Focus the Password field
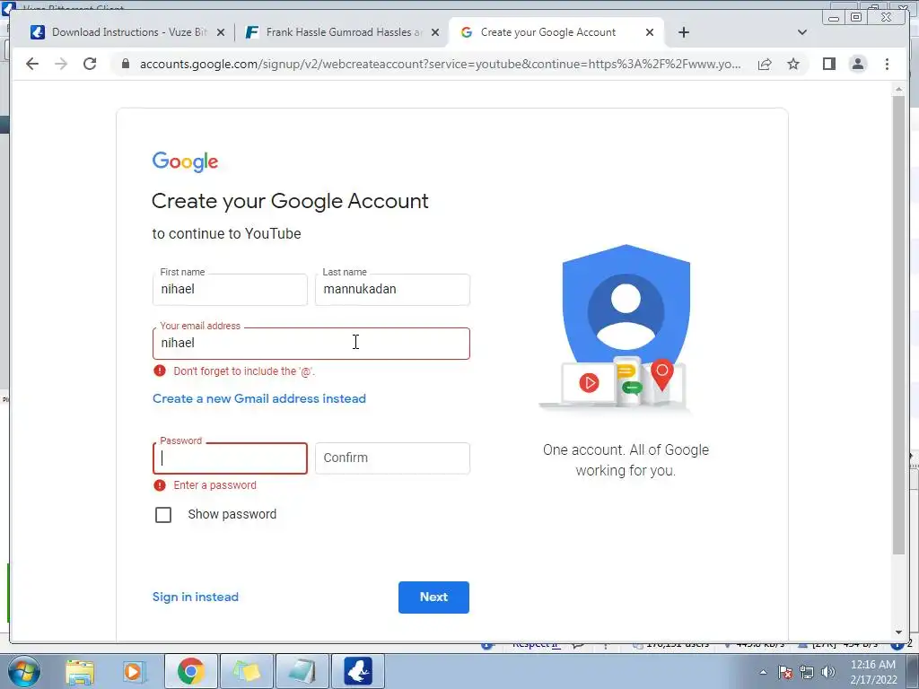This screenshot has height=689, width=919. (x=230, y=458)
